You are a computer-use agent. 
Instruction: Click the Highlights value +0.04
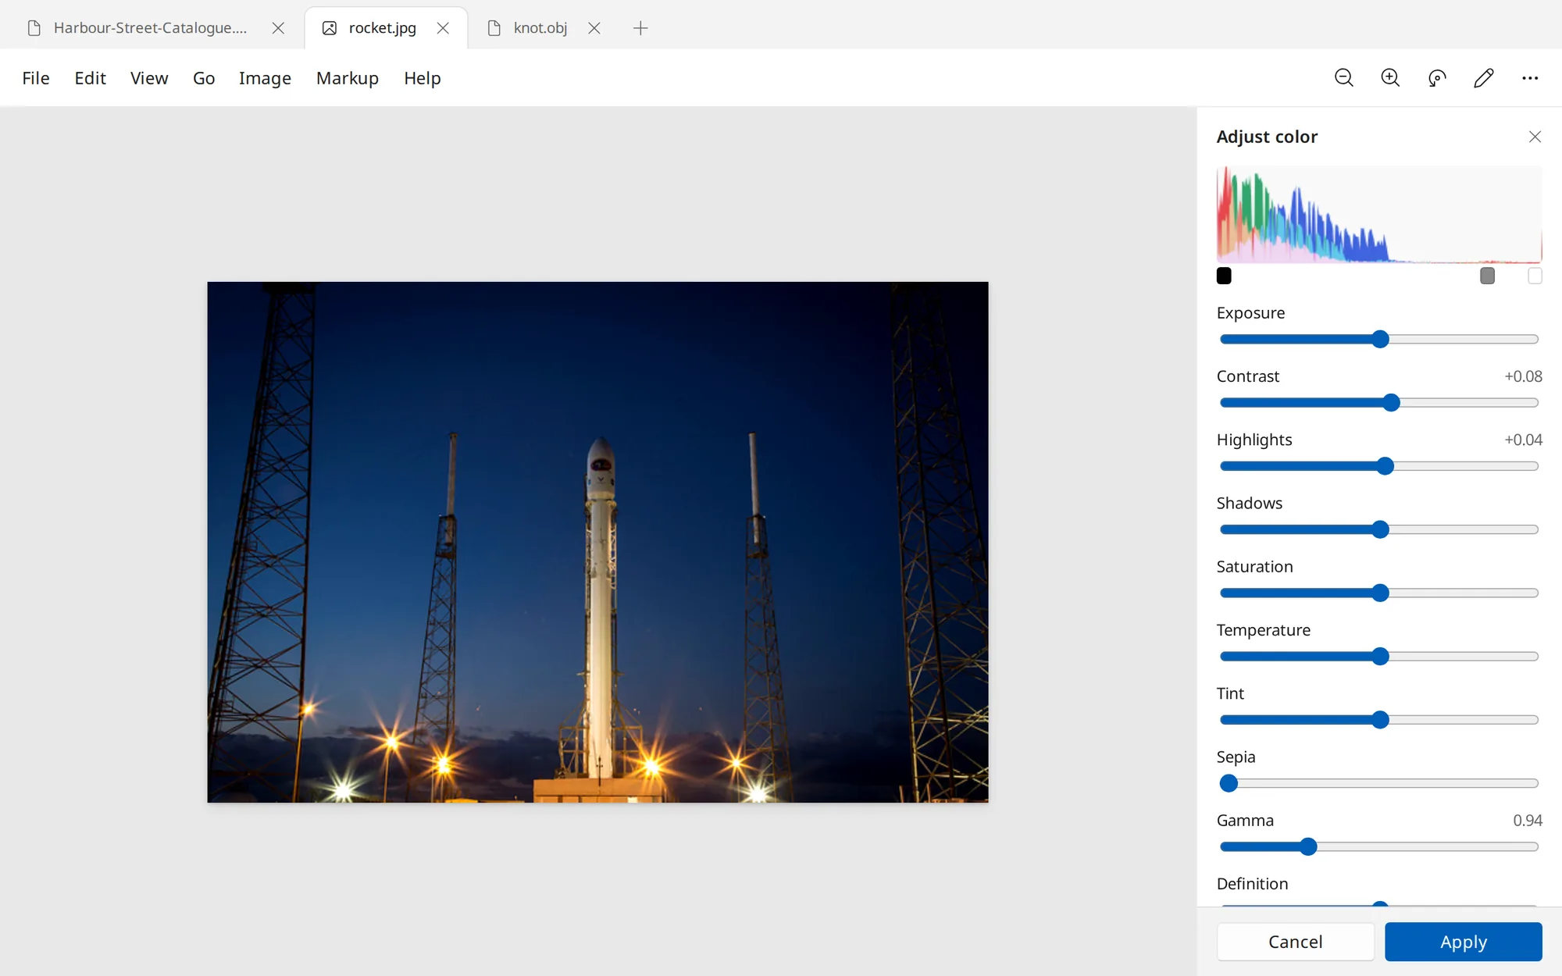click(x=1523, y=440)
